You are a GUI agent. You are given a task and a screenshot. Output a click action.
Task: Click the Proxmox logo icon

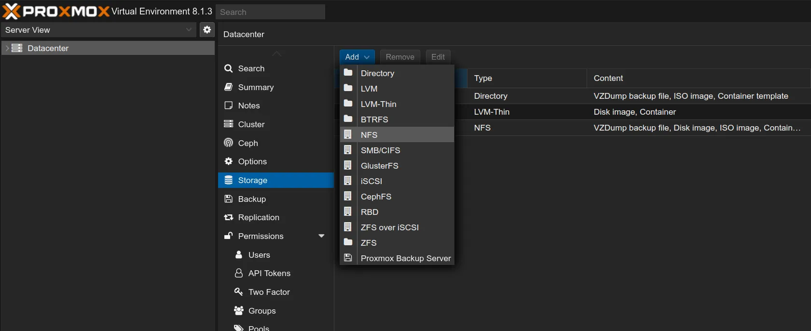point(12,11)
